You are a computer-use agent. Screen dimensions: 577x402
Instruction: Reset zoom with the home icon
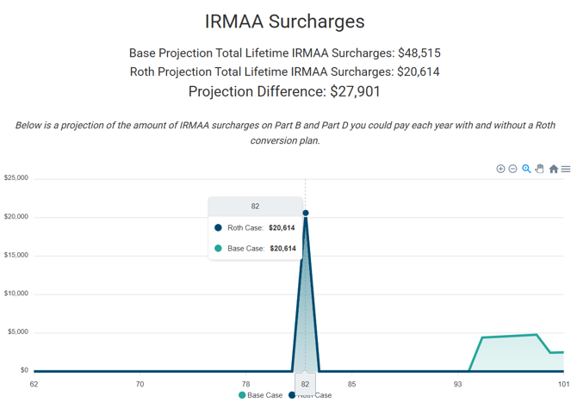(x=553, y=169)
